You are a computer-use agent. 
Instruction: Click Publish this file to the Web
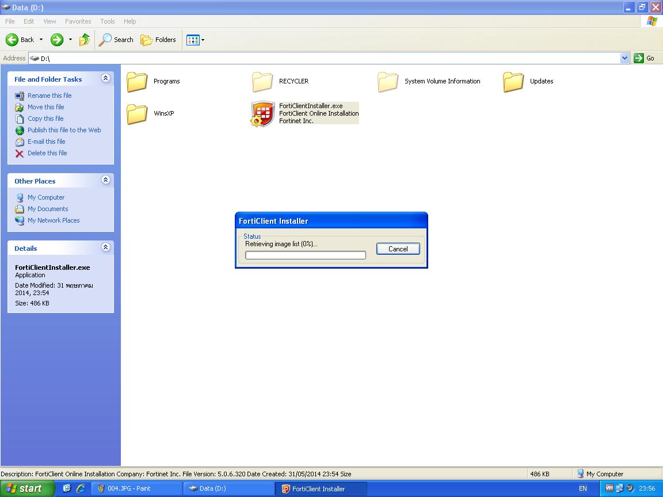64,130
